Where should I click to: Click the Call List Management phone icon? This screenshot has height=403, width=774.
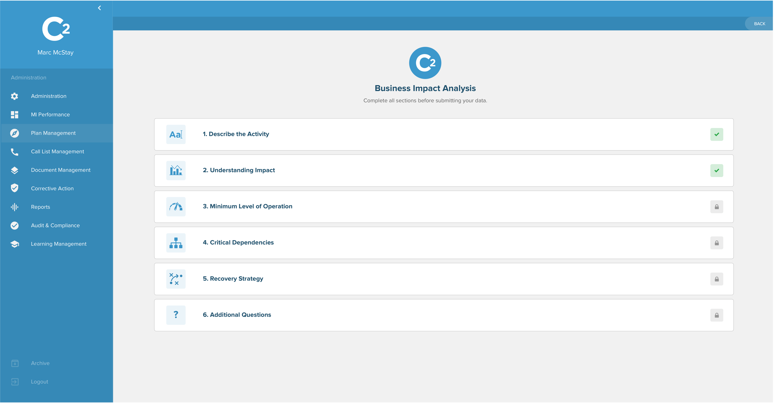click(14, 151)
